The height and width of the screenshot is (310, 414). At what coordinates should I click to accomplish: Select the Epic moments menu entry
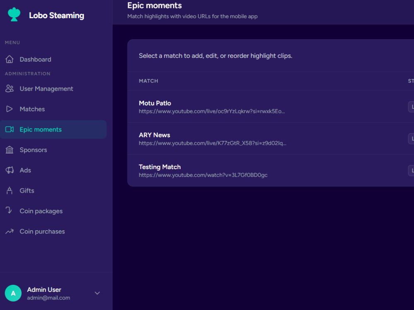click(x=53, y=129)
